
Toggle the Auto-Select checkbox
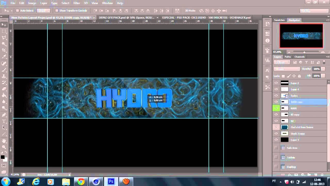click(x=17, y=11)
